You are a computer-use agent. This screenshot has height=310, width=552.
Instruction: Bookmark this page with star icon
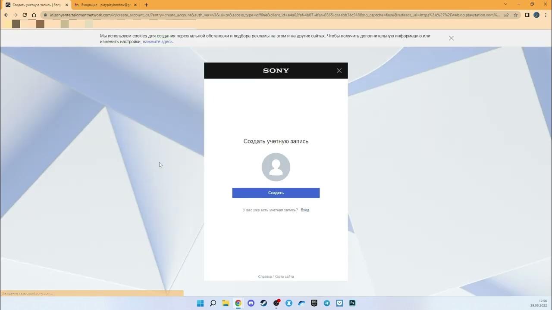coord(516,15)
